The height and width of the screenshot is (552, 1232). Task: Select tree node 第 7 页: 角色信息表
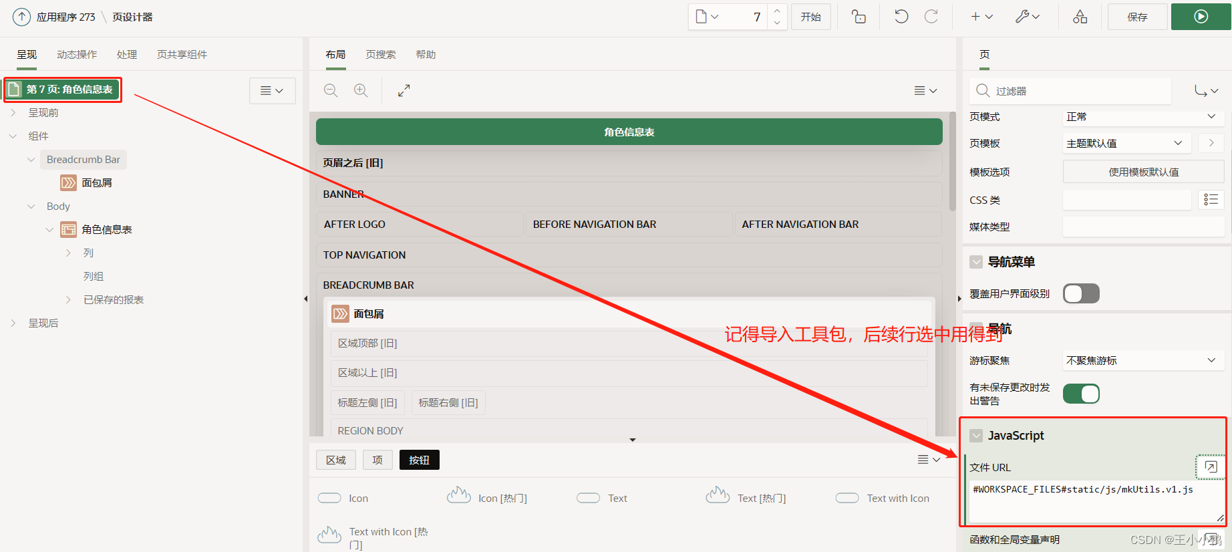pyautogui.click(x=63, y=89)
